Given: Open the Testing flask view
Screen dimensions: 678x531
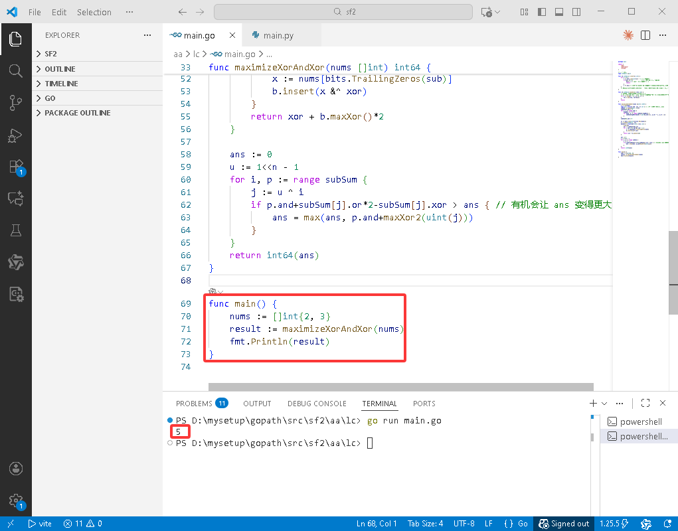Looking at the screenshot, I should point(15,230).
